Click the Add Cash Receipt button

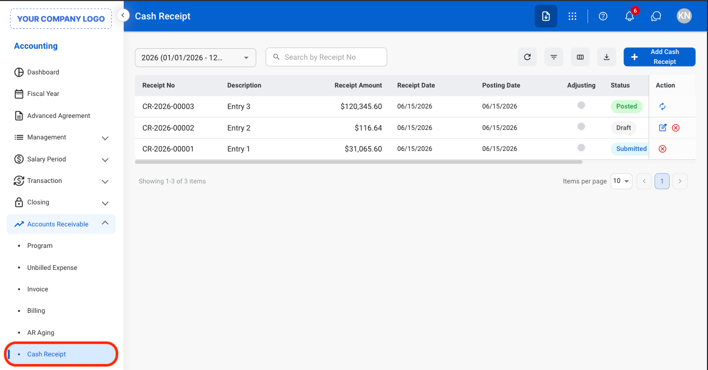(x=659, y=57)
